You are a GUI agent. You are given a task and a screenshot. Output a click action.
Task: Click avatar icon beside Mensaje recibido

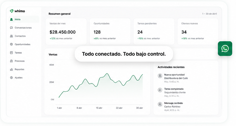160,104
